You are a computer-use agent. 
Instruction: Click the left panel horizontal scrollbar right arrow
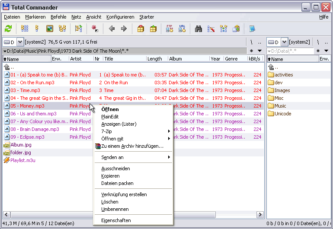[259, 214]
